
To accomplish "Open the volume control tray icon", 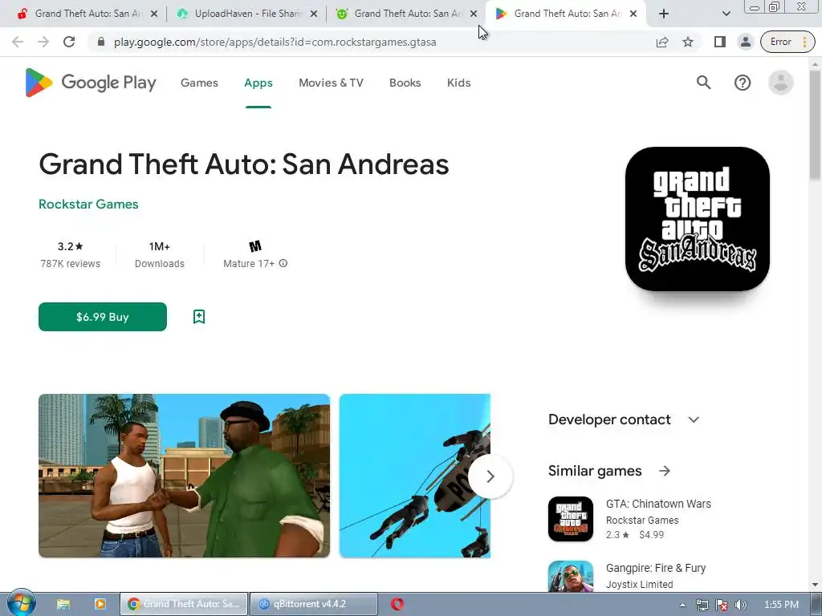I will coord(741,605).
